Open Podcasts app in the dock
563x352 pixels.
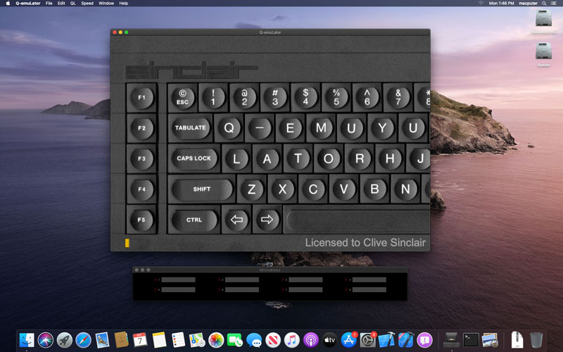pos(311,340)
